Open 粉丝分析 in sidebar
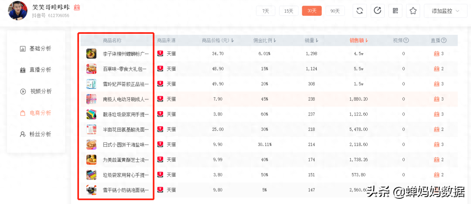This screenshot has width=471, height=204. (36, 134)
